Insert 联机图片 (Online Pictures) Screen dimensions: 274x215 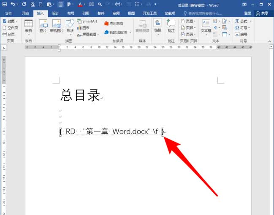tap(57, 26)
